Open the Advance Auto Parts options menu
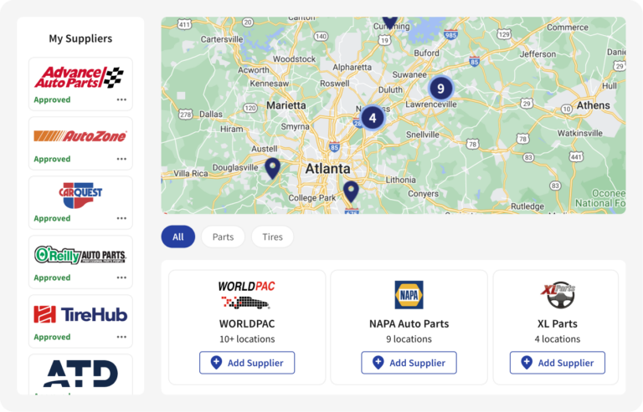Viewport: 643px width, 412px height. (x=121, y=99)
